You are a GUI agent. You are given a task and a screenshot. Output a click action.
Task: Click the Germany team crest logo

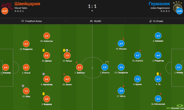pos(178,7)
